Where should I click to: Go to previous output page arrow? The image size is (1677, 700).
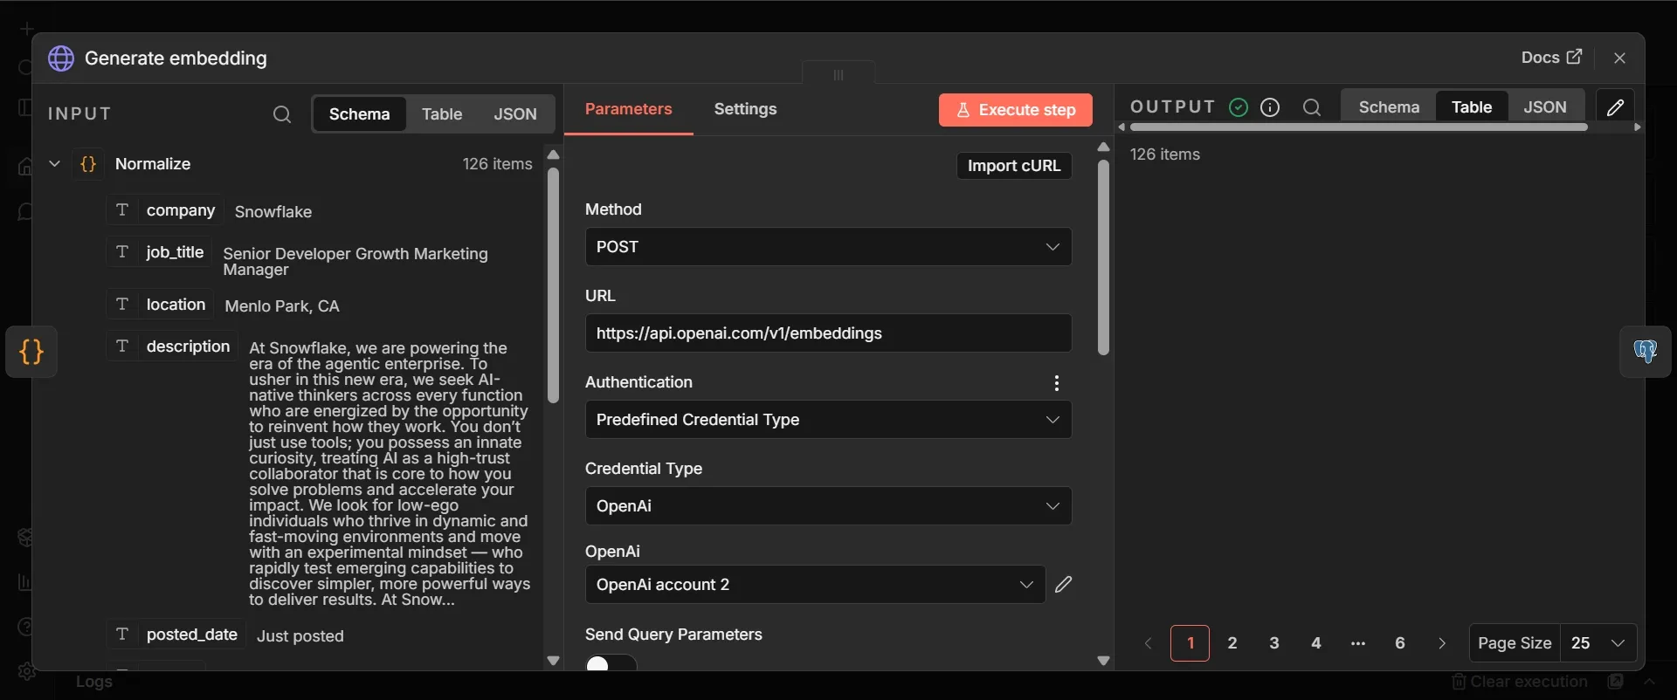(x=1149, y=643)
